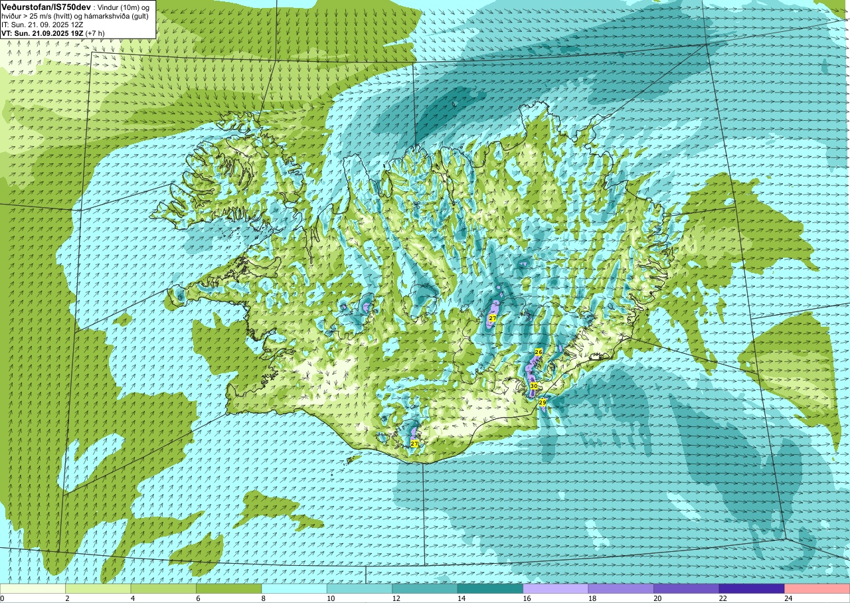
Task: Select the olive green 6–8 m/s legend swatch
Action: tap(229, 588)
